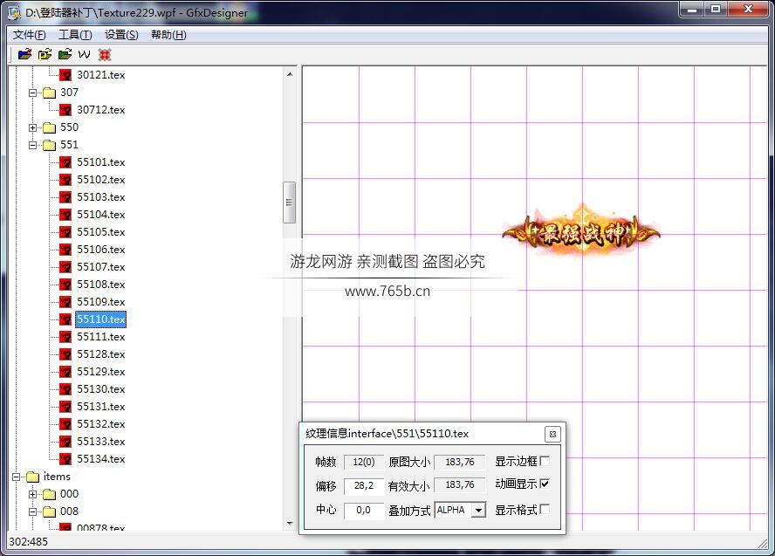The height and width of the screenshot is (556, 775).
Task: Enable the 显示格式 checkbox
Action: point(545,509)
